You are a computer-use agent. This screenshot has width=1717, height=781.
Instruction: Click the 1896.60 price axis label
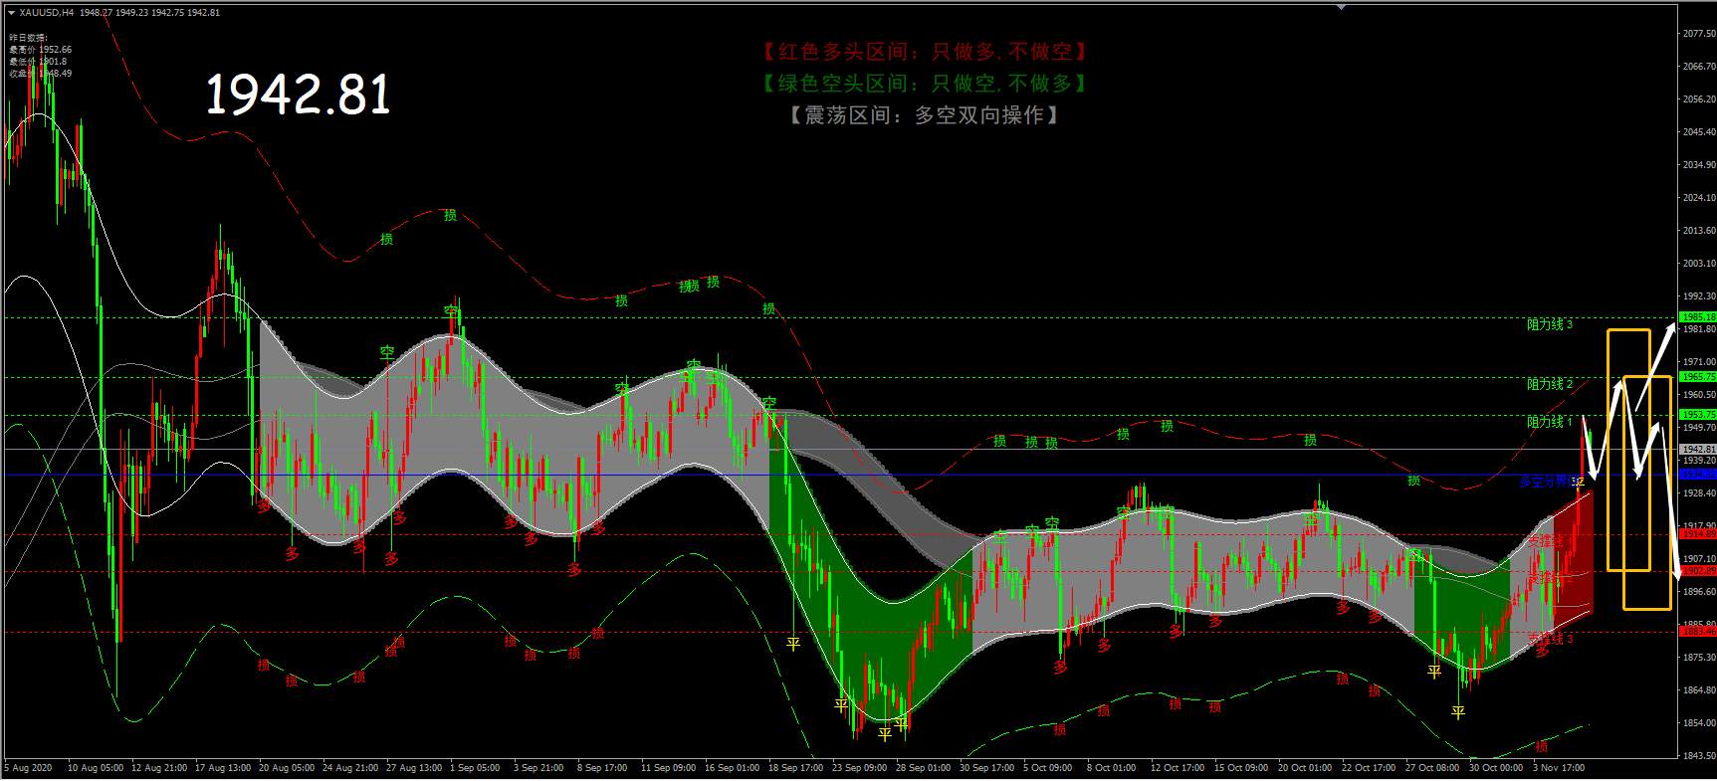point(1698,592)
